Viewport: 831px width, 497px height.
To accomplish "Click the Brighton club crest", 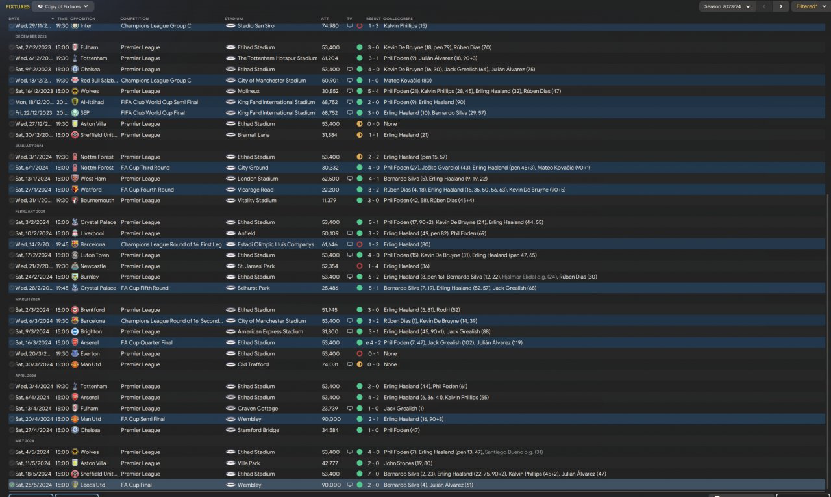I will [x=75, y=332].
